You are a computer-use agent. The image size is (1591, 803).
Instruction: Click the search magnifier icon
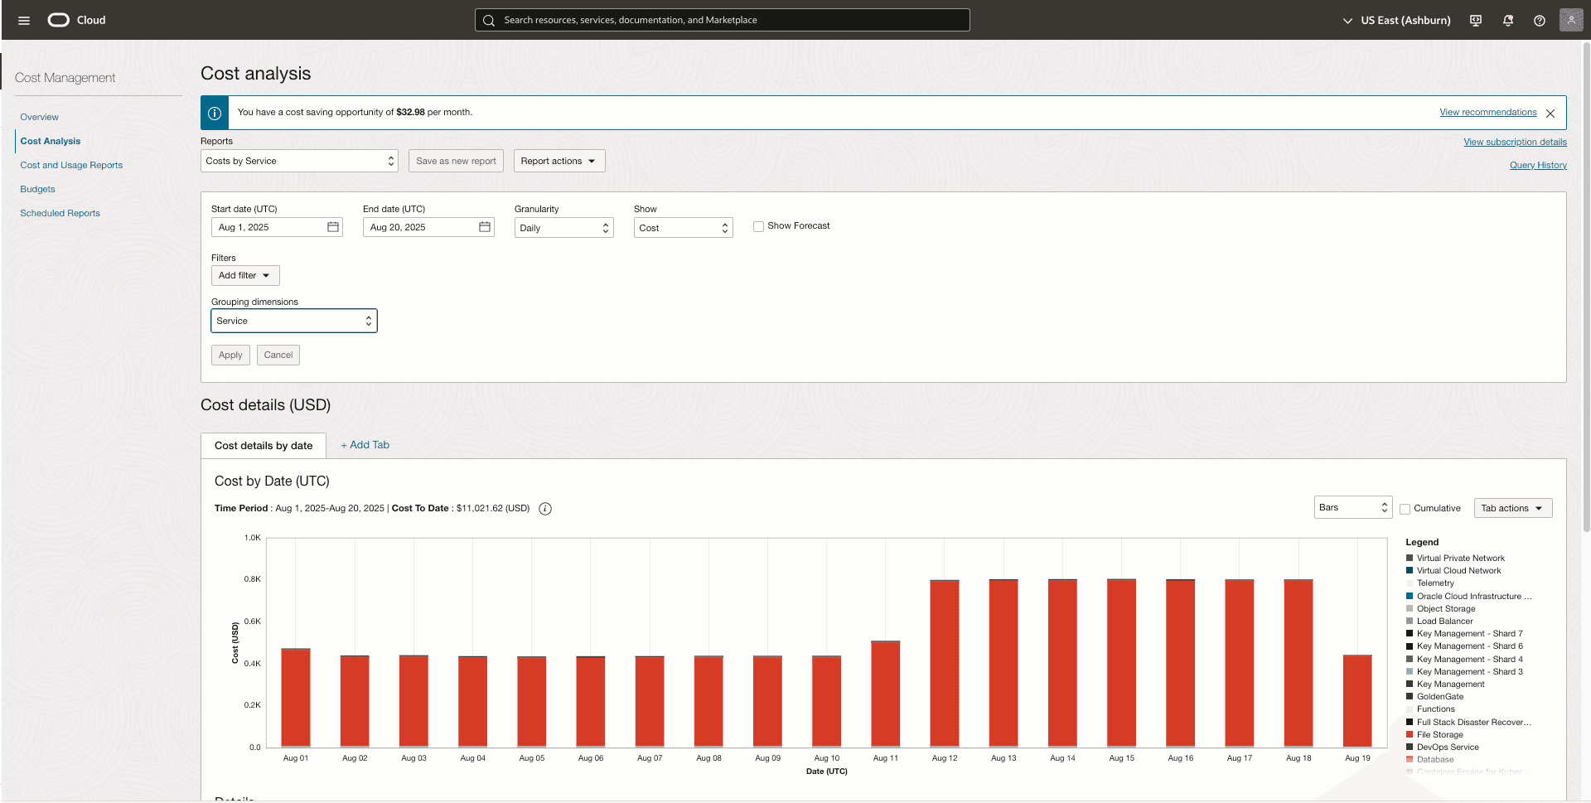pyautogui.click(x=489, y=20)
